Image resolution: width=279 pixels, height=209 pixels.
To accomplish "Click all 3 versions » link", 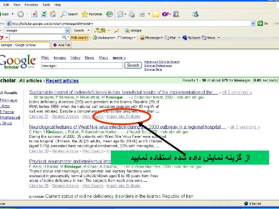I will point(237,92).
